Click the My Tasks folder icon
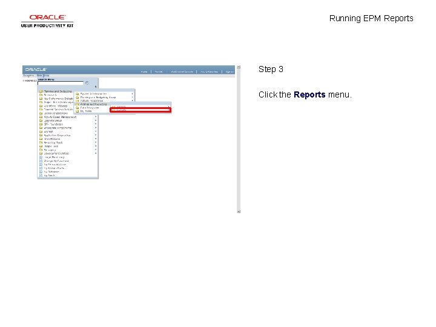The height and width of the screenshot is (327, 436). (78, 111)
